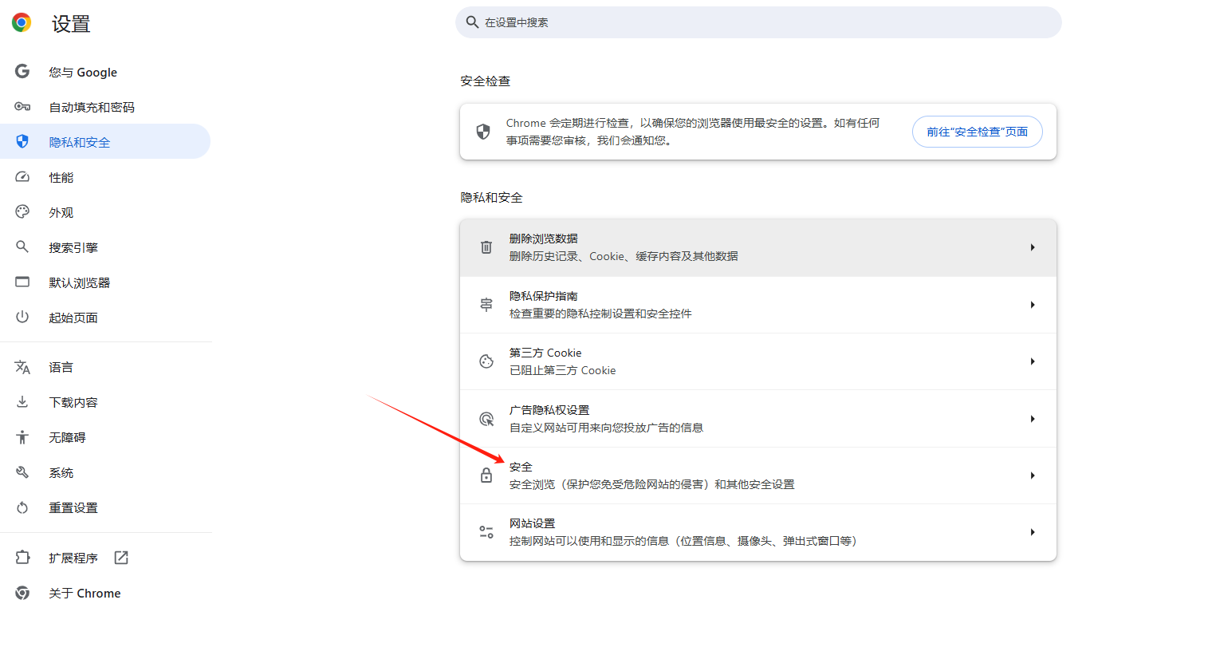
Task: Click the 设置 page title
Action: click(x=71, y=24)
